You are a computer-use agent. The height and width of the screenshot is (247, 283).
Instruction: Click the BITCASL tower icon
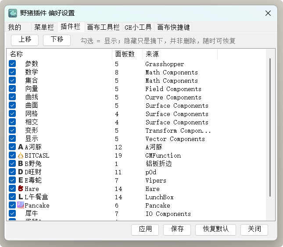click(21, 155)
